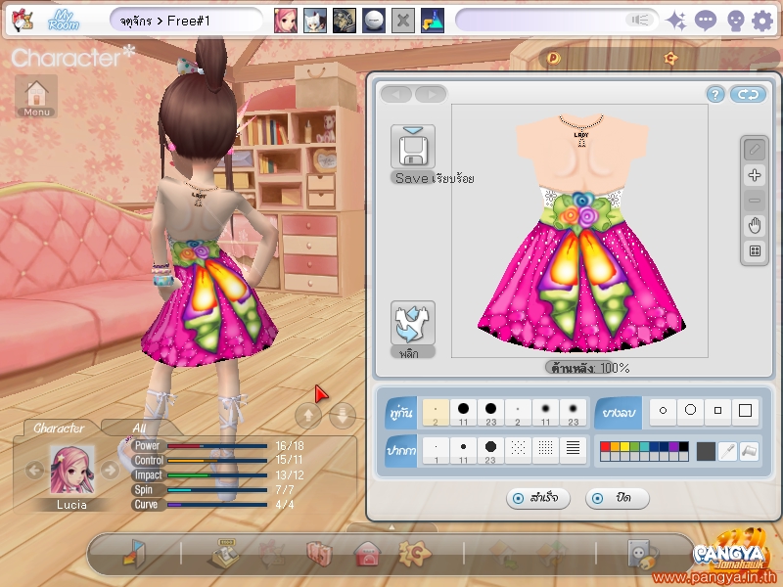Screen dimensions: 783x587
Task: Open the Menu home icon
Action: point(36,97)
